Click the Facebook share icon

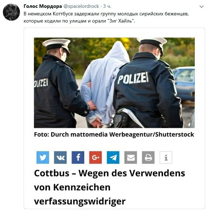coord(78,157)
